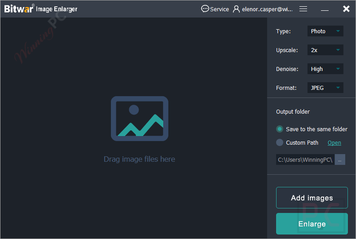Close the Bitwar Image Enlarger window
356x239 pixels.
tap(346, 9)
